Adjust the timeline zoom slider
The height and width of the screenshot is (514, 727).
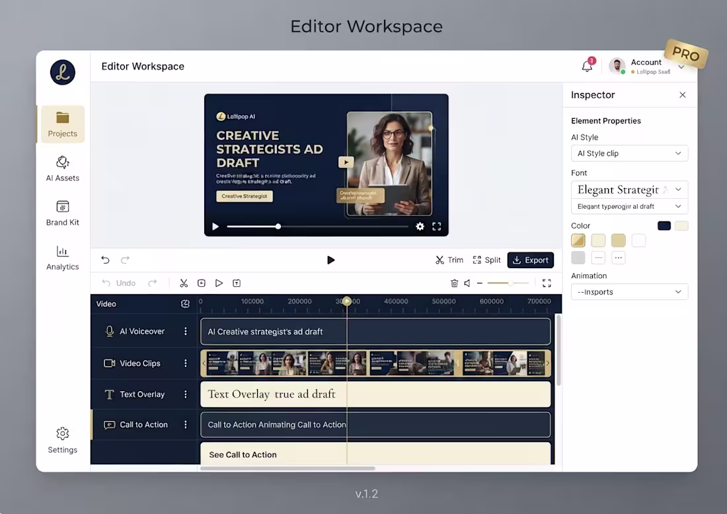508,283
